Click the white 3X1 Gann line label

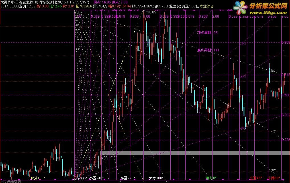(x=273, y=170)
